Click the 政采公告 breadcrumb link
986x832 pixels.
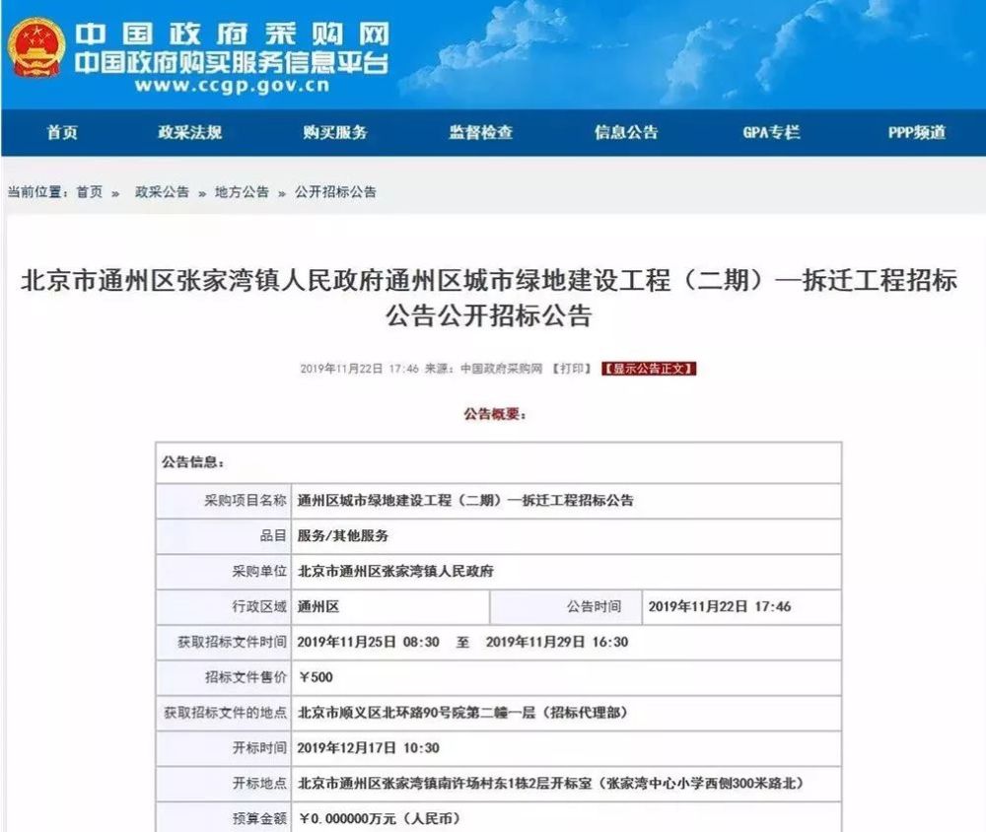click(x=162, y=192)
